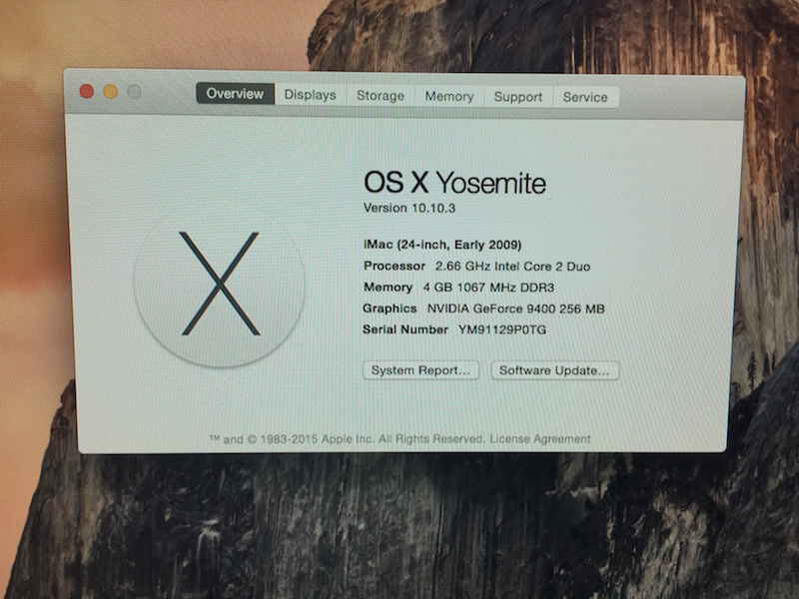The width and height of the screenshot is (799, 599).
Task: Click the Graphics label
Action: click(x=390, y=308)
